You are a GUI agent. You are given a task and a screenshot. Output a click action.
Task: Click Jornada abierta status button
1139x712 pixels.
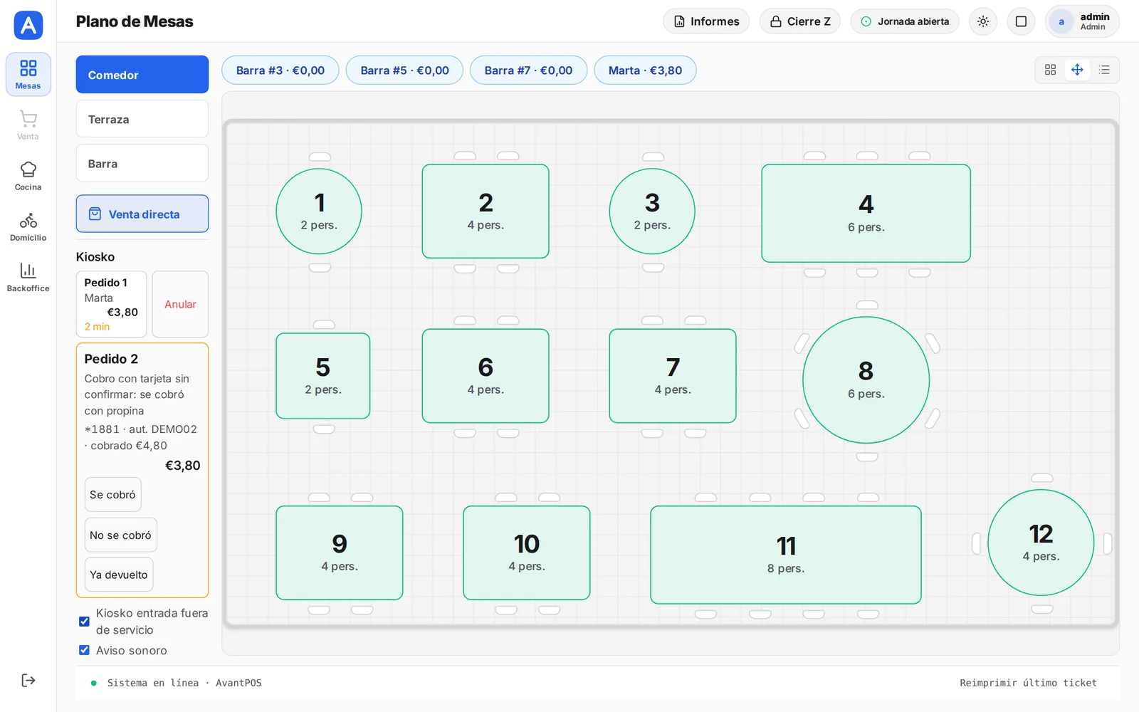[x=905, y=21]
